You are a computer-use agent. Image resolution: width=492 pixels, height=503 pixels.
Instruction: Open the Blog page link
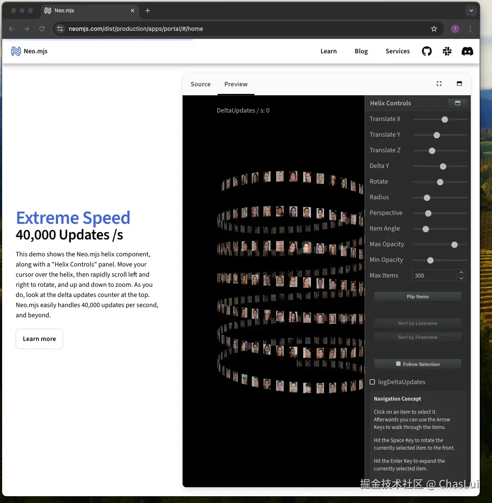361,51
